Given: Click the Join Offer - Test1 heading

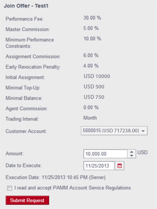Looking at the screenshot, I should click(x=26, y=6).
